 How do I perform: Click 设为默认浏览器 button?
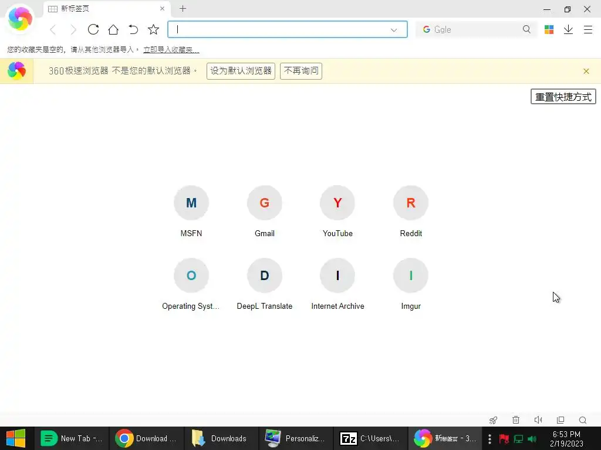pos(241,71)
